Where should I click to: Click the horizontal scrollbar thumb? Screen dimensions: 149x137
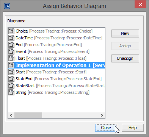tap(28, 115)
